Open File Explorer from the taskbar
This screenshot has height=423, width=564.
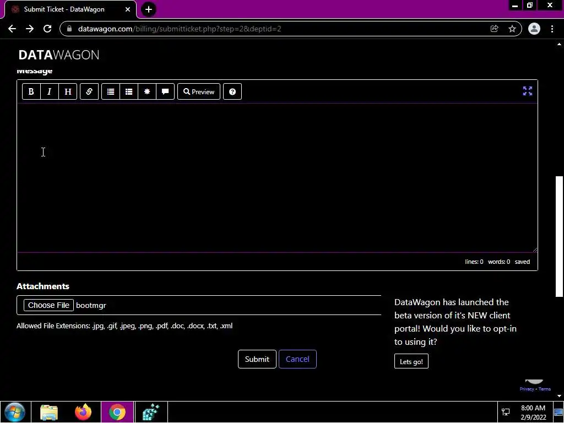(x=49, y=412)
